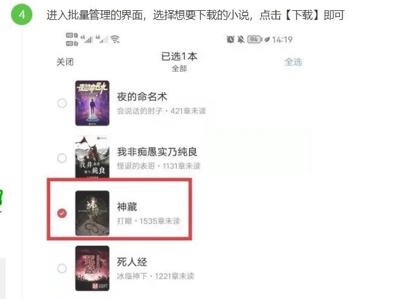Open the 神藏 book cover thumbnail
Viewport: 398px width, 299px height.
[x=93, y=213]
